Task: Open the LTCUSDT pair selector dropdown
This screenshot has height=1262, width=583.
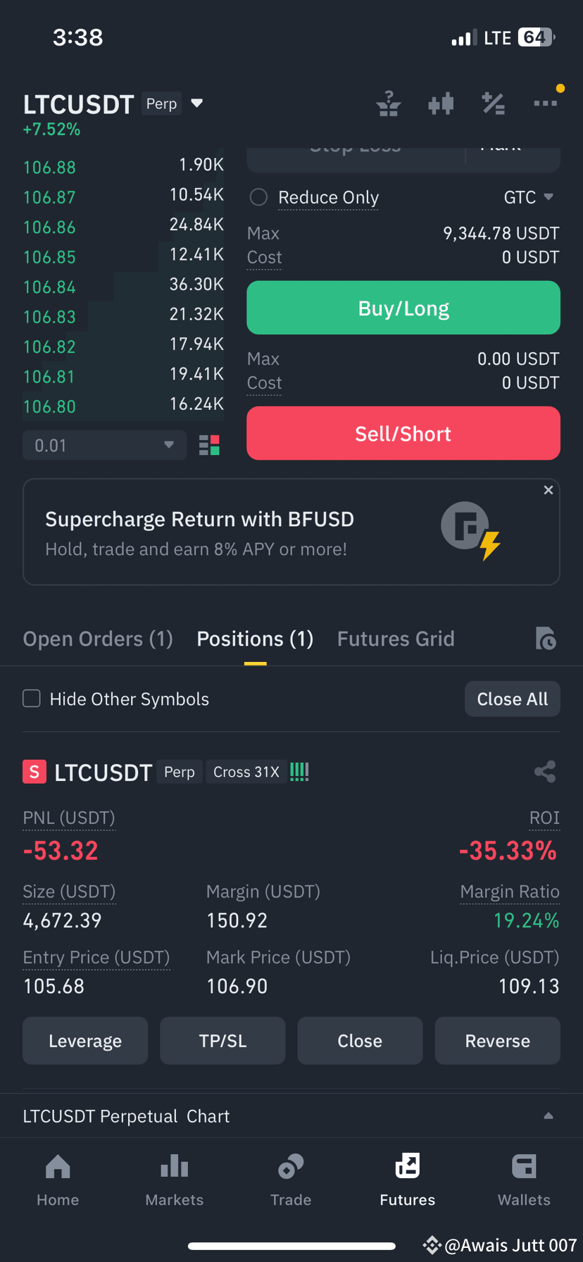Action: click(197, 104)
